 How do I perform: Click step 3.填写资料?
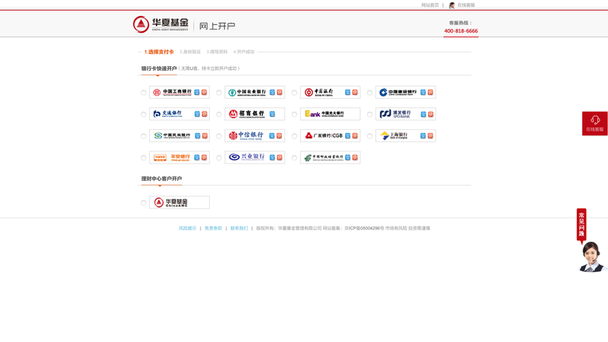[x=217, y=52]
